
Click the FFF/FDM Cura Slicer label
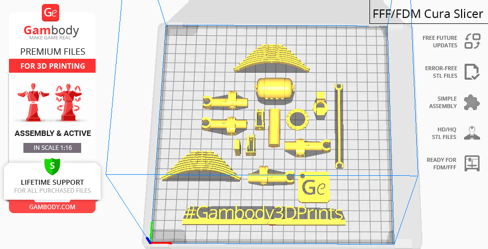coord(428,14)
